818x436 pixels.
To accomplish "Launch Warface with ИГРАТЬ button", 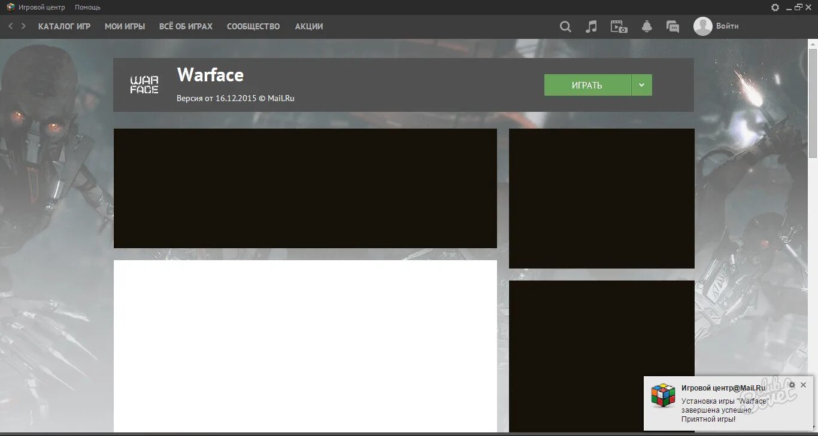I will pyautogui.click(x=587, y=85).
